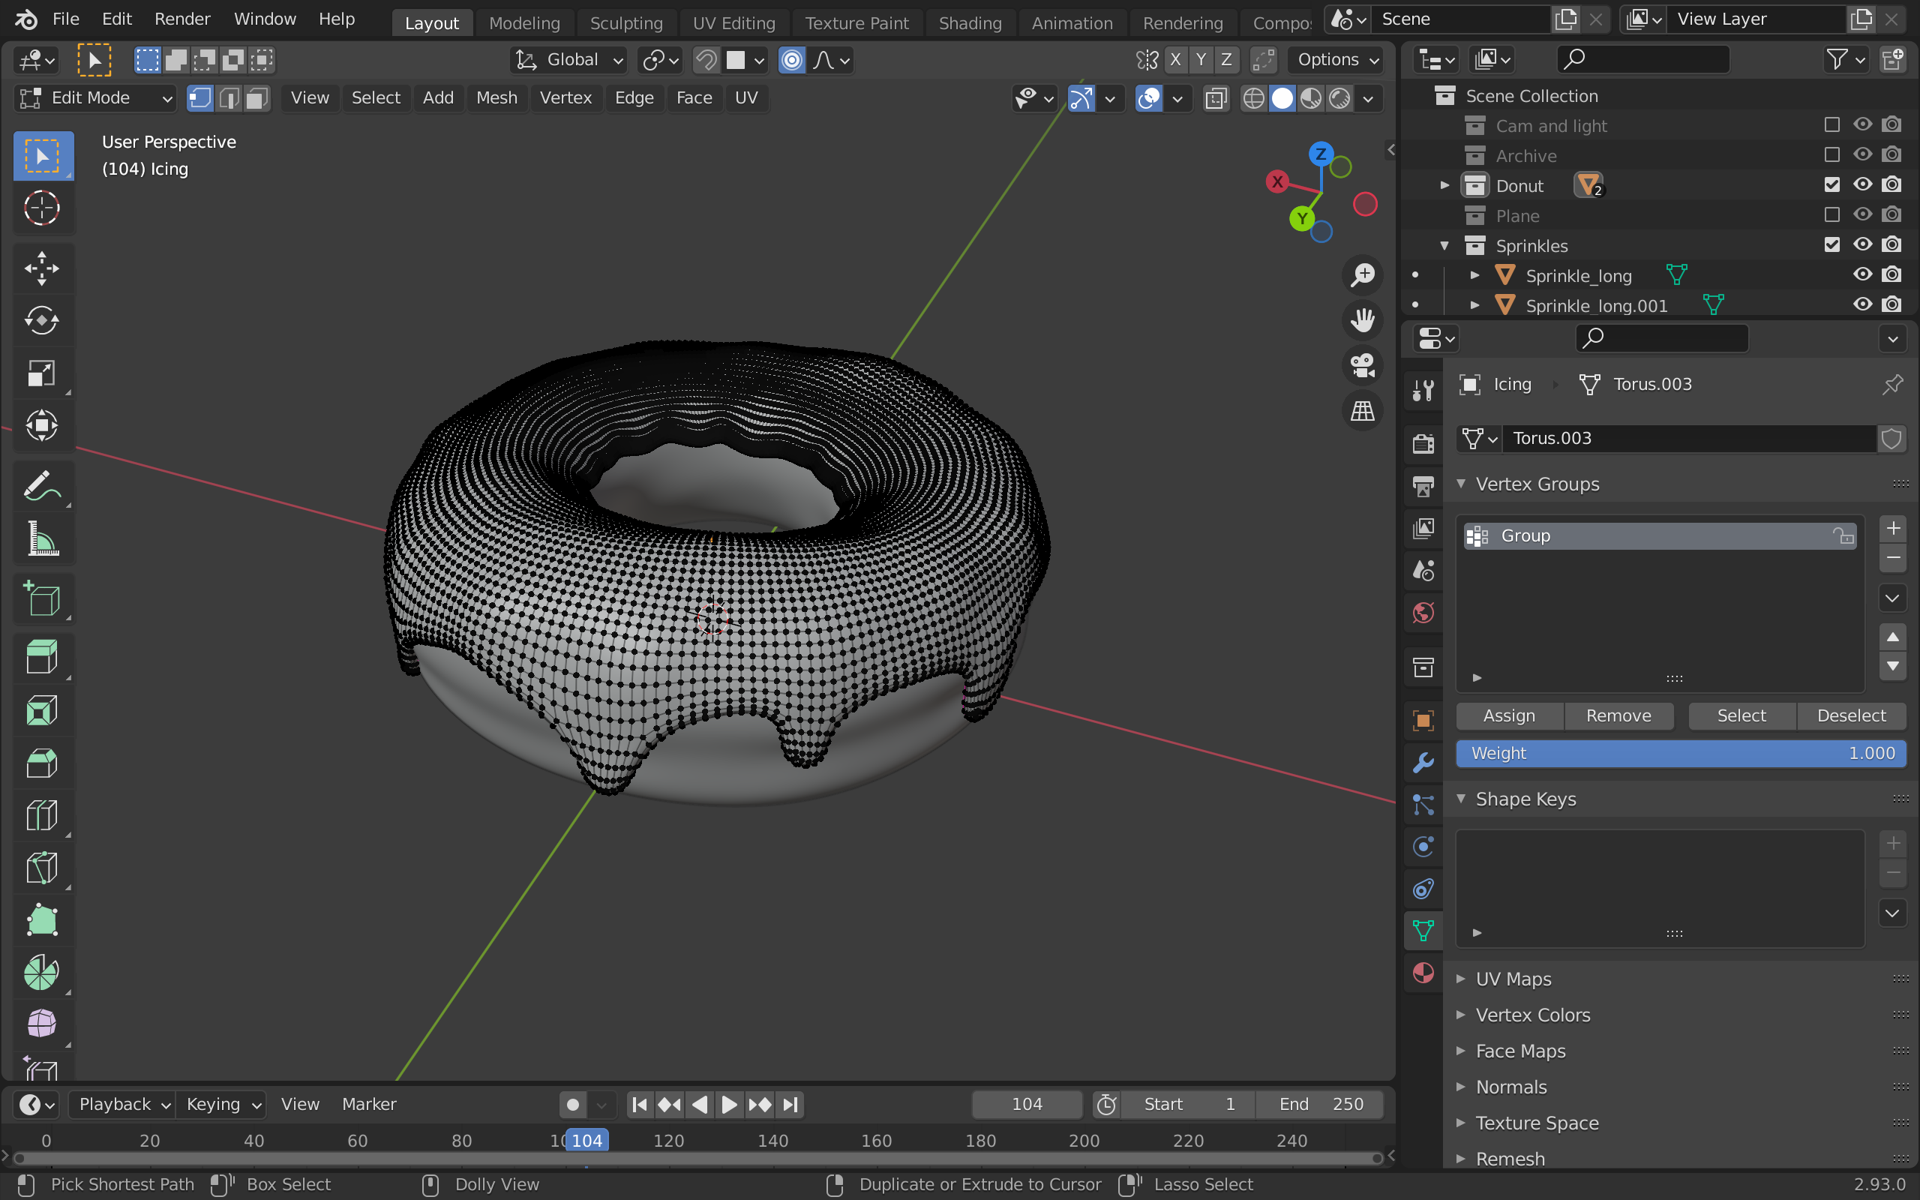Open the Vertex menu
The image size is (1920, 1200).
pos(565,97)
